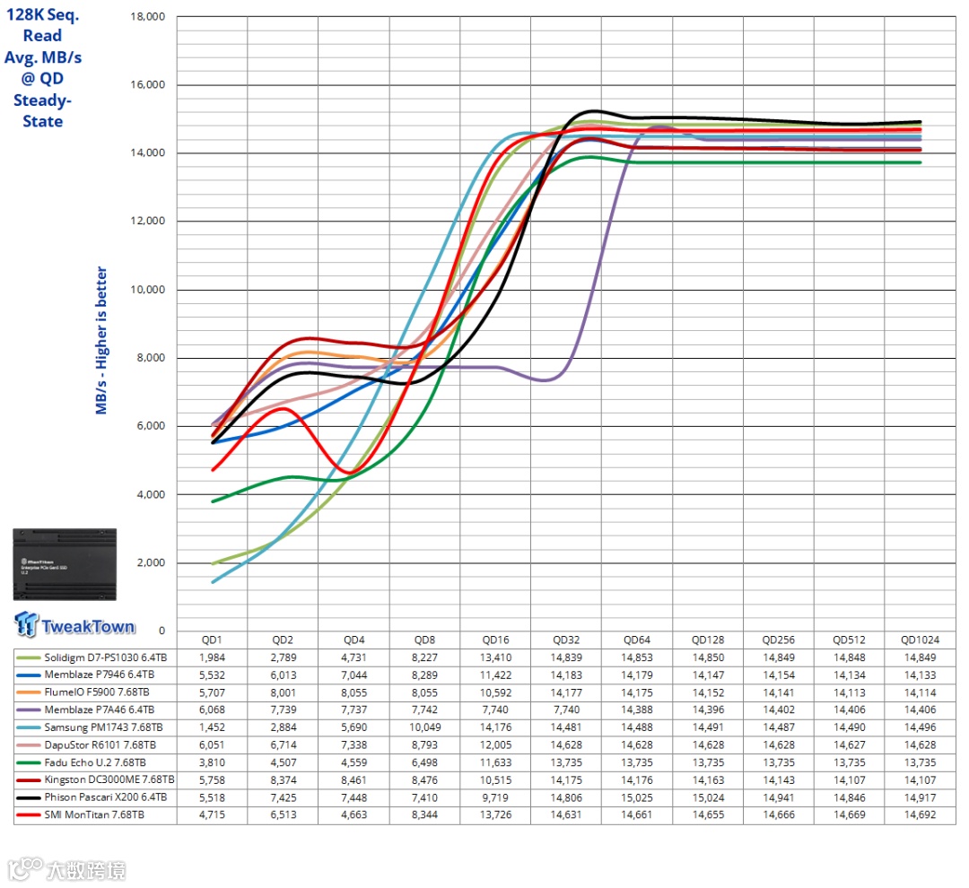Click the FlumeIO QD2 value 8,001

point(283,692)
